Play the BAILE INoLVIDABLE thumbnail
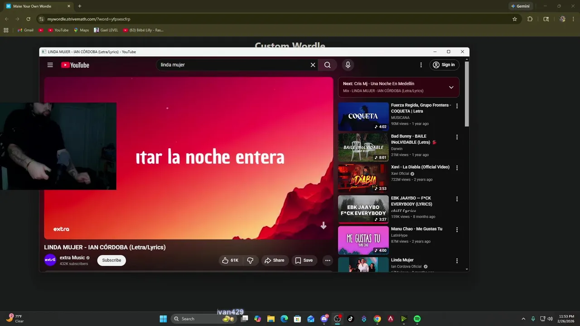Screen dimensions: 580x326 pos(363,148)
